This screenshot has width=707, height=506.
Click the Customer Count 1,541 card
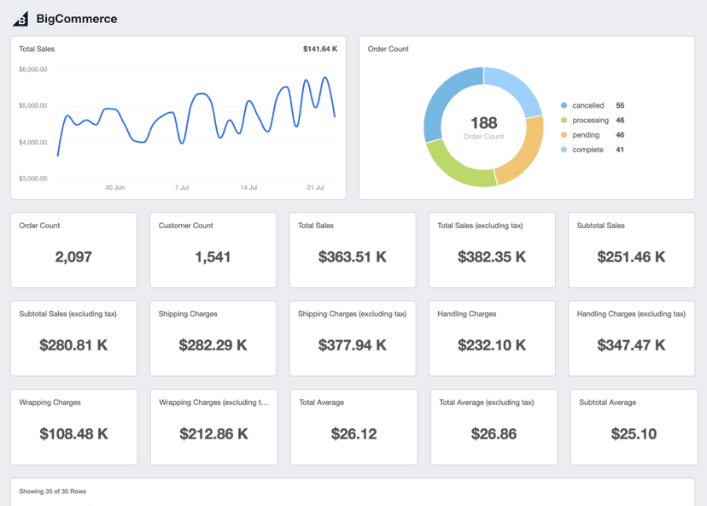pos(213,250)
